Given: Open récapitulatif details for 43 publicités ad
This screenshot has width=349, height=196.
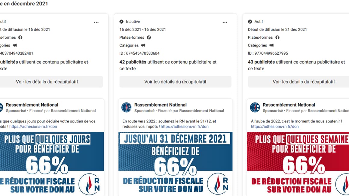Looking at the screenshot, I should tap(304, 82).
